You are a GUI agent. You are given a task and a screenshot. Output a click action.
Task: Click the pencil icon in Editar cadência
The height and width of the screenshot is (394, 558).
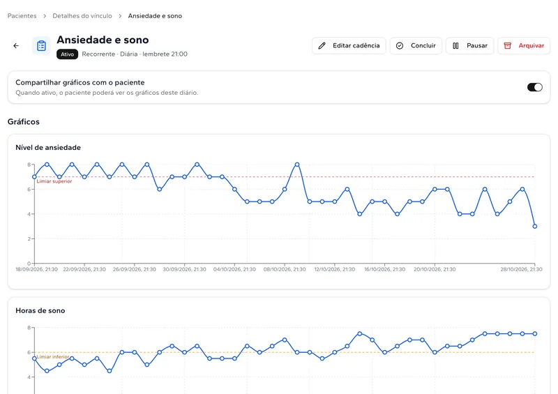click(322, 45)
